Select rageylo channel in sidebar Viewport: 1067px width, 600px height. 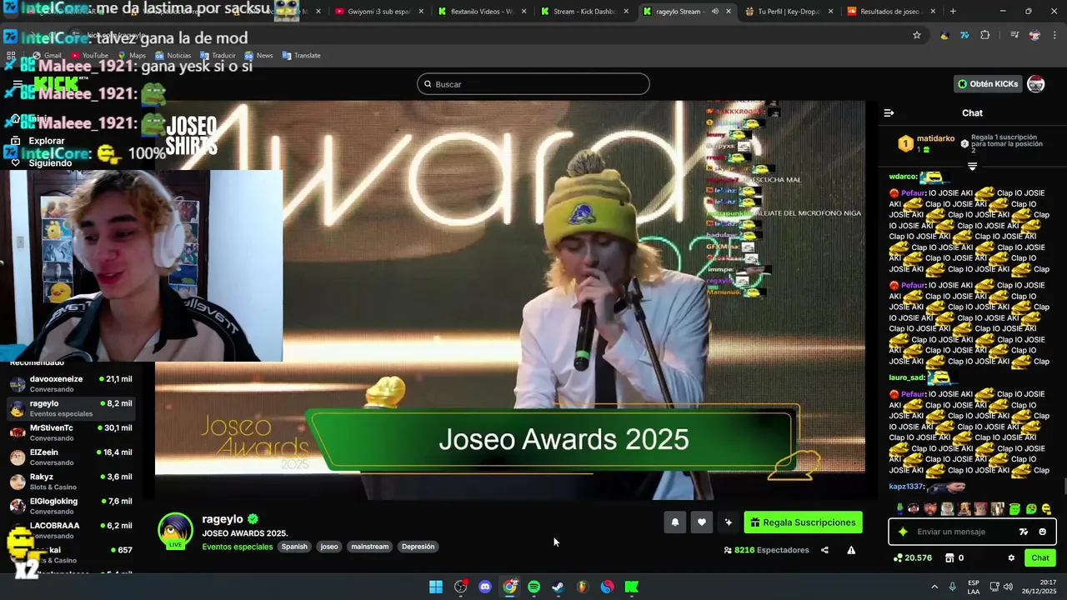pos(71,408)
